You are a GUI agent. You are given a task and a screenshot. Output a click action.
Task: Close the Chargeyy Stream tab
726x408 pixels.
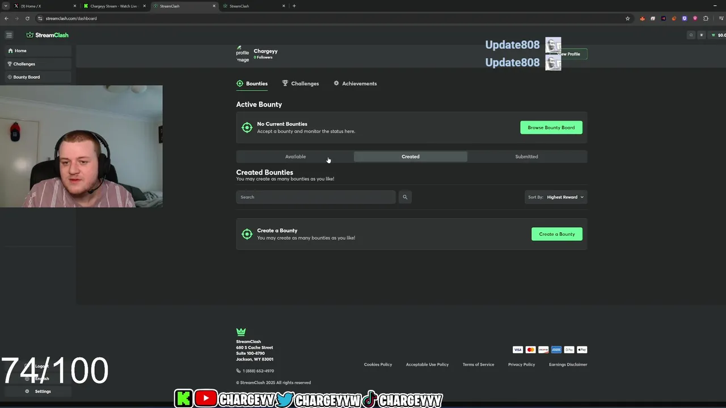[x=144, y=6]
